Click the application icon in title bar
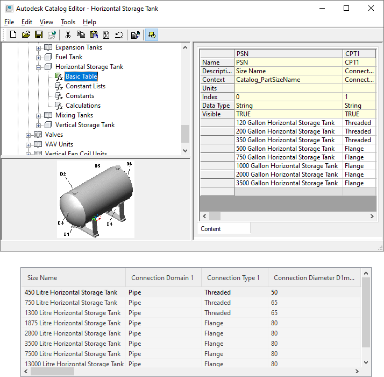The image size is (384, 377). point(9,8)
